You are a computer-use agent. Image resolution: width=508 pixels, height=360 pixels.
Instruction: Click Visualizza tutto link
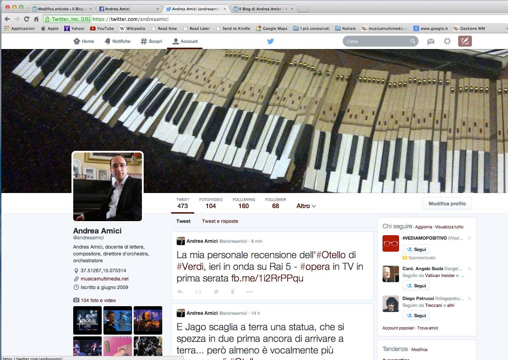click(x=449, y=227)
